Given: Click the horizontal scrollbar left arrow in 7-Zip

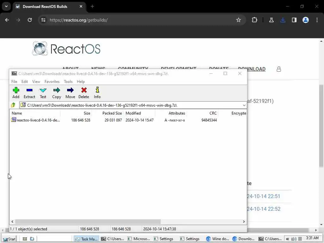Looking at the screenshot, I should [12, 221].
